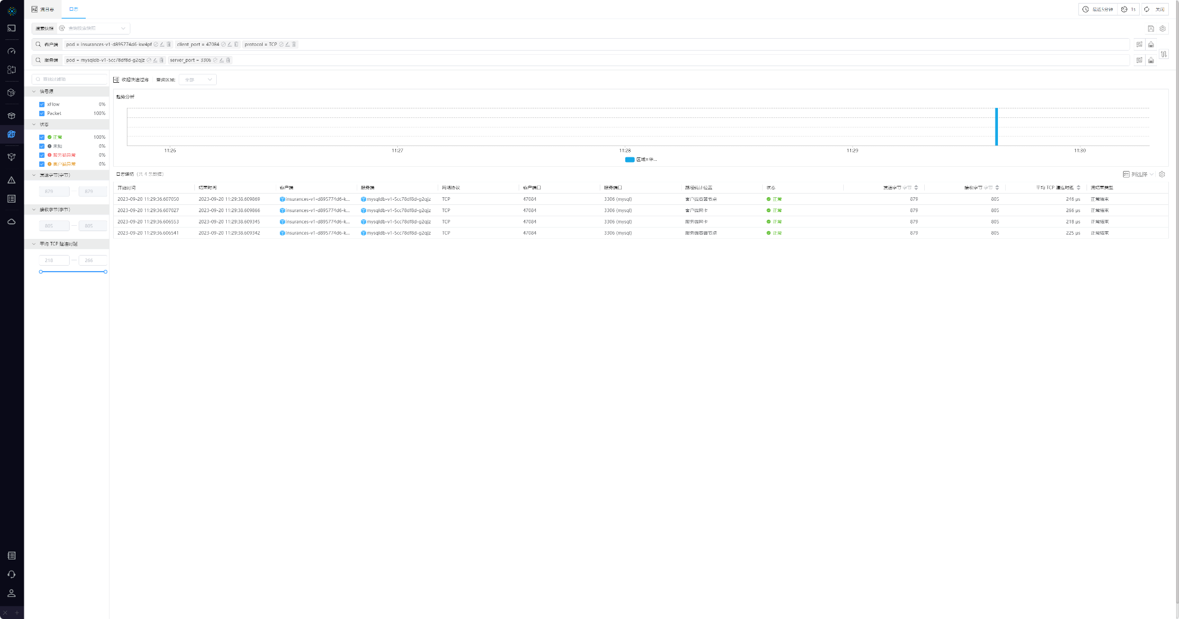Image resolution: width=1179 pixels, height=619 pixels.
Task: Open the dashboard gauge sidebar icon
Action: point(11,51)
